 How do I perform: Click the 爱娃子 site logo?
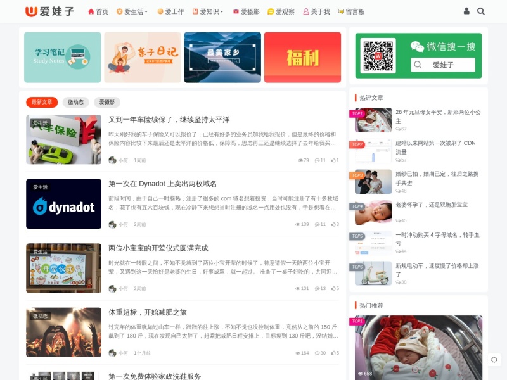pyautogui.click(x=50, y=11)
